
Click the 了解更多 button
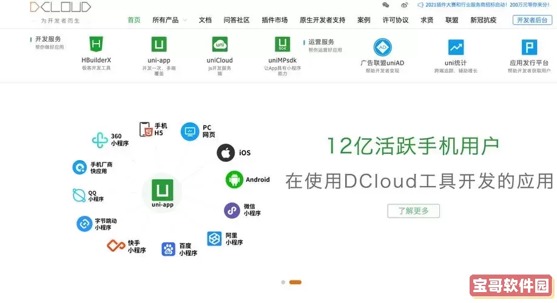coord(413,211)
